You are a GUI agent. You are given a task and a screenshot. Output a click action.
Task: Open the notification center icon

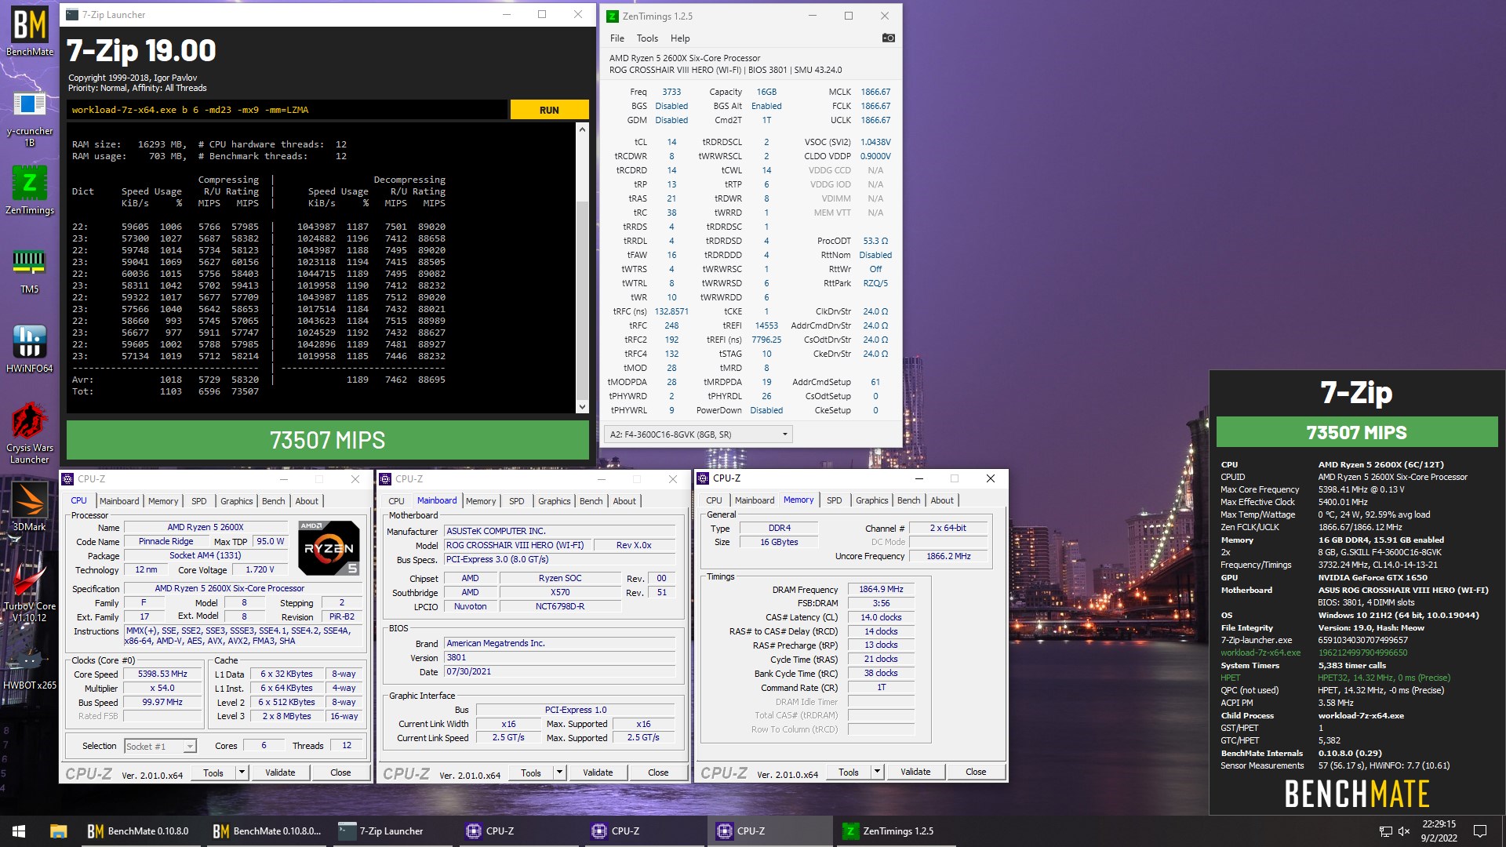1480,831
